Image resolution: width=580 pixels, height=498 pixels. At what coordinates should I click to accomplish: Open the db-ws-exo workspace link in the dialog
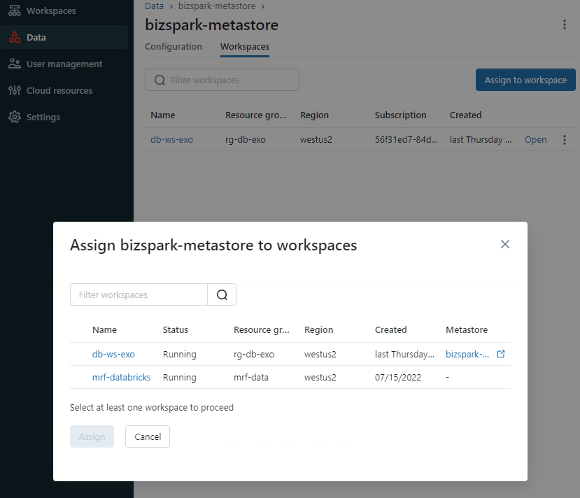point(113,354)
